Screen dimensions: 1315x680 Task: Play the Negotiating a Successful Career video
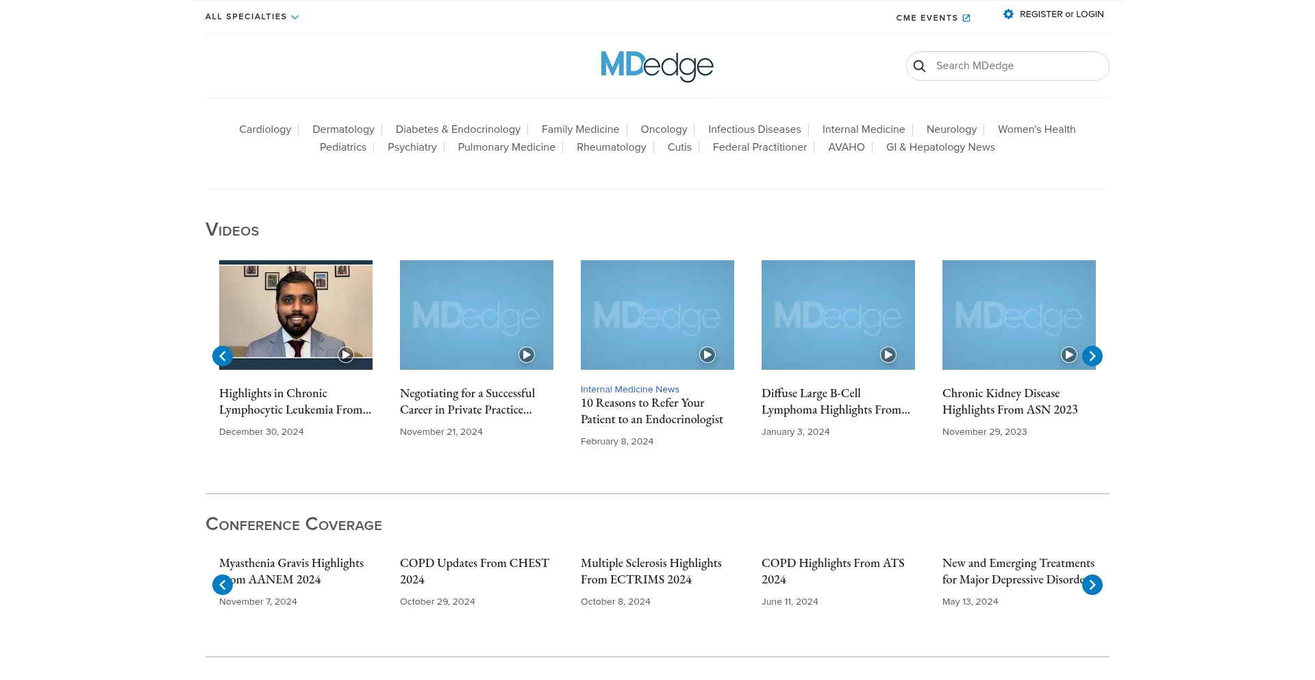coord(526,355)
